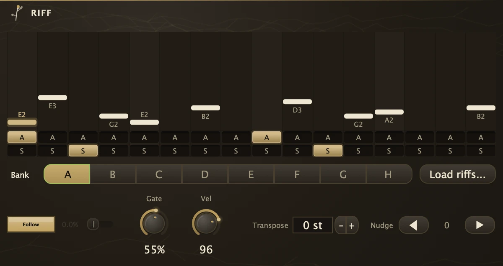Viewport: 503px width, 266px height.
Task: Switch to bank H
Action: (389, 174)
